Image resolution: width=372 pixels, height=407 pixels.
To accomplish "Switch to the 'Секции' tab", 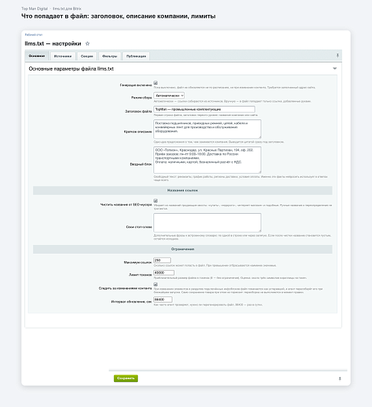I will 87,56.
